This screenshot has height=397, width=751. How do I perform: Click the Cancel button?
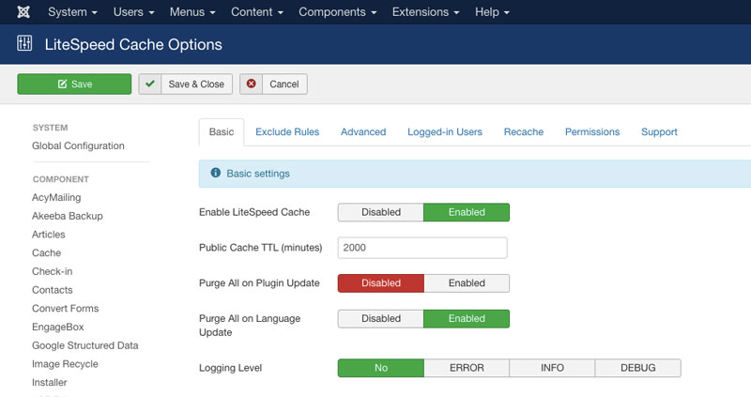[273, 84]
